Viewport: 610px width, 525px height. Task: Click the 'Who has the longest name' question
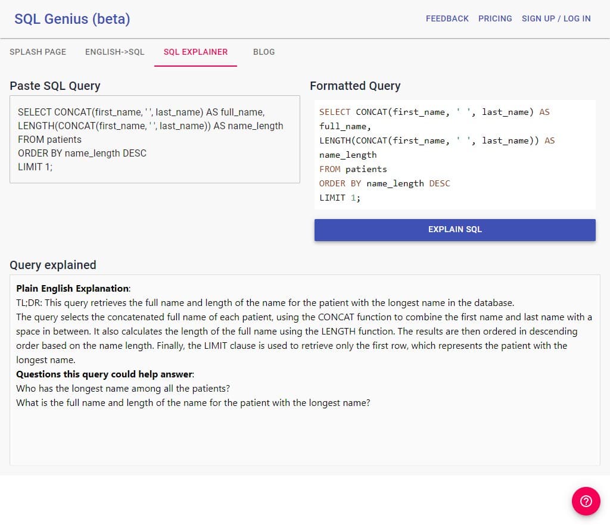[123, 389]
